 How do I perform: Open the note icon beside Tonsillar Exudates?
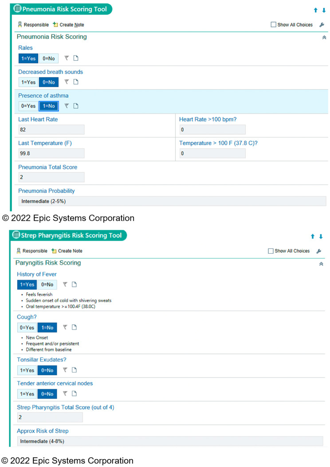(x=75, y=370)
